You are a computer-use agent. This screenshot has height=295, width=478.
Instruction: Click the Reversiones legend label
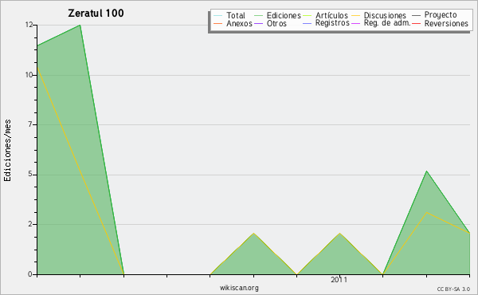tap(446, 23)
